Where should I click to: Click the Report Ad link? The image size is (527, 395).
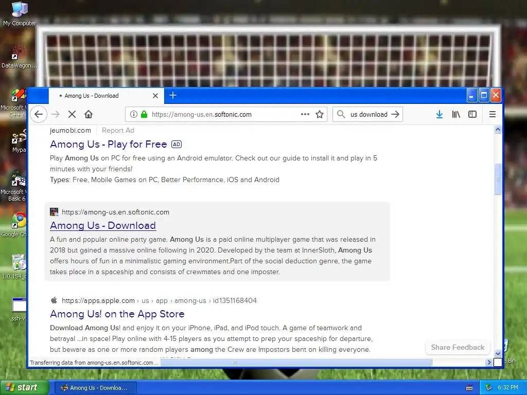(x=118, y=130)
